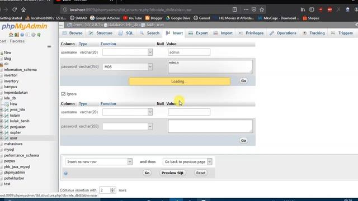Image resolution: width=358 pixels, height=201 pixels.
Task: Click password value textarea containing admin
Action: 210,66
